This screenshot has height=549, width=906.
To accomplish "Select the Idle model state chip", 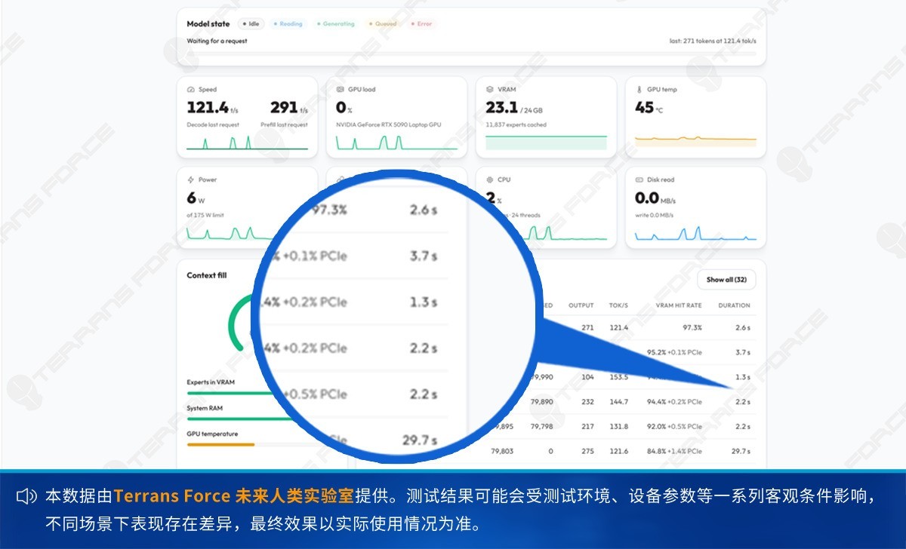I will [x=253, y=24].
